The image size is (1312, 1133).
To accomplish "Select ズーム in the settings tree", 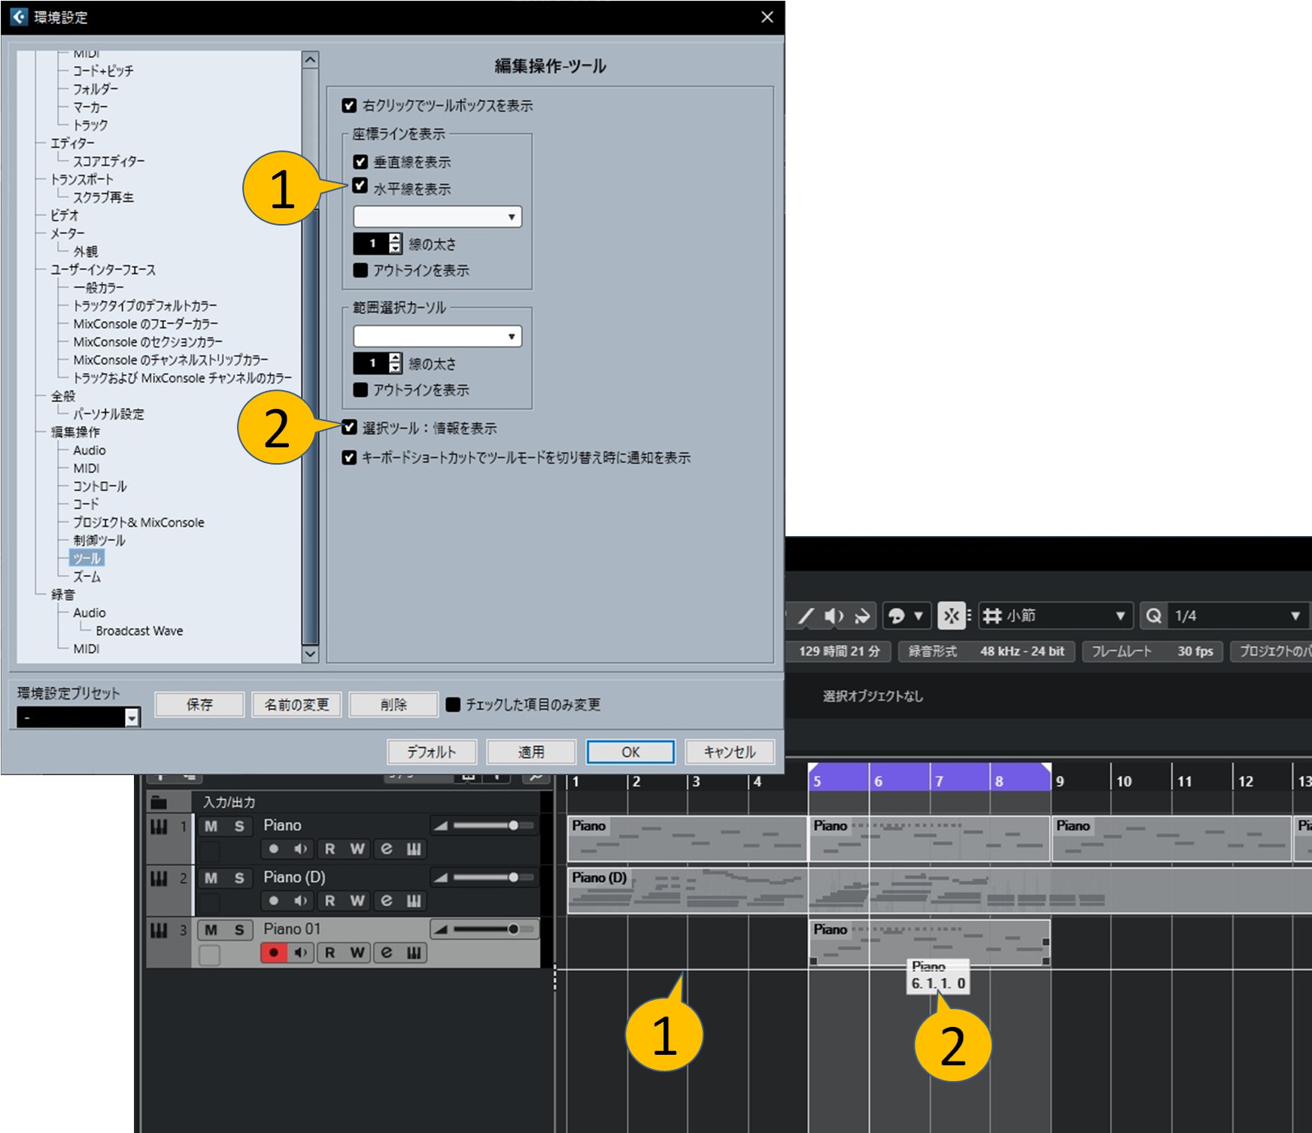I will click(87, 577).
